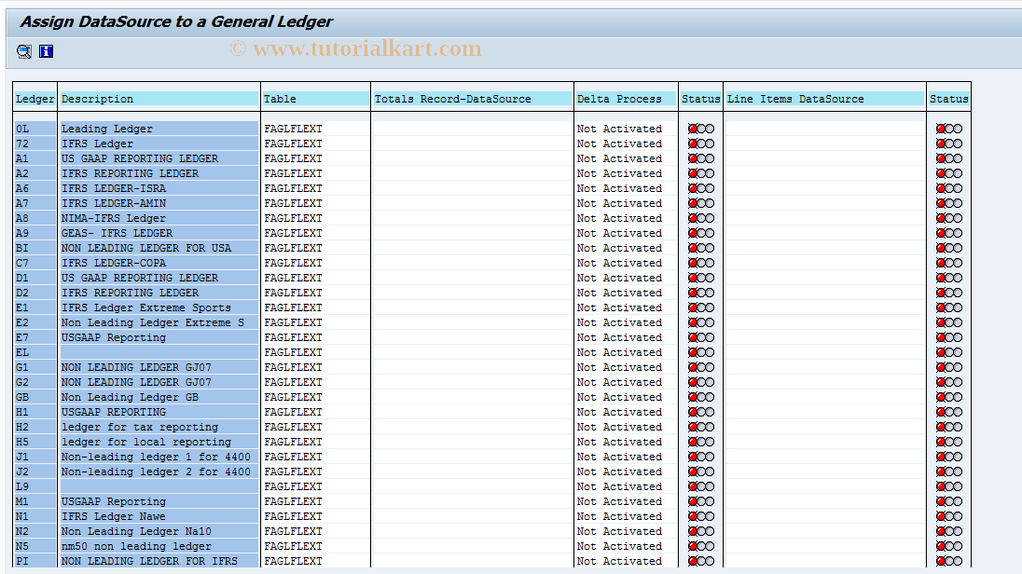Image resolution: width=1022 pixels, height=574 pixels.
Task: Click the Line Items DataSource field for IFRS Ledger
Action: [x=825, y=143]
